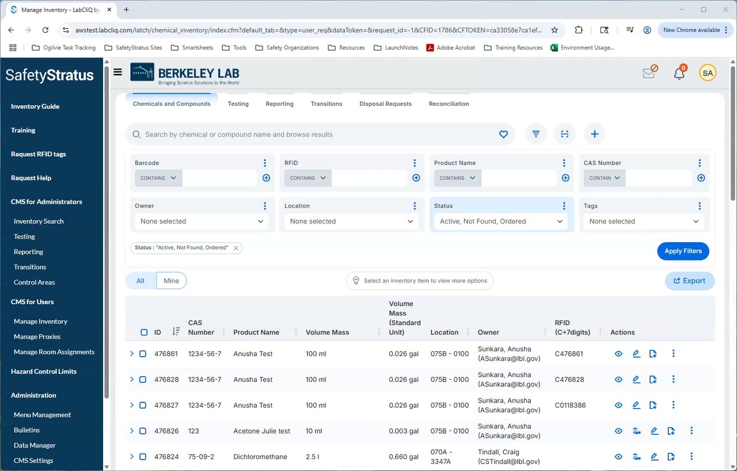The image size is (737, 471).
Task: Expand the row for item 476826
Action: pos(132,431)
